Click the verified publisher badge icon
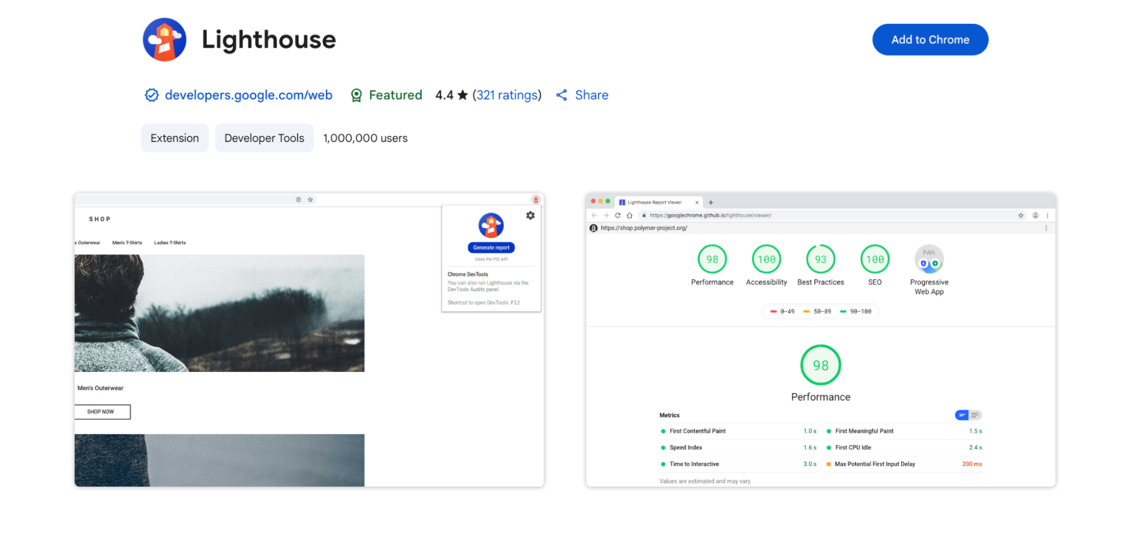The image size is (1135, 539). coord(152,95)
